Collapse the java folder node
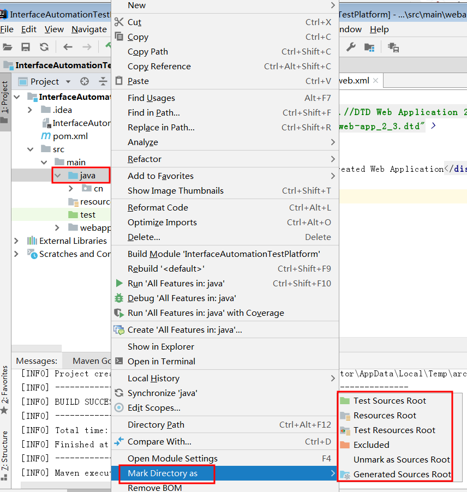 (57, 176)
